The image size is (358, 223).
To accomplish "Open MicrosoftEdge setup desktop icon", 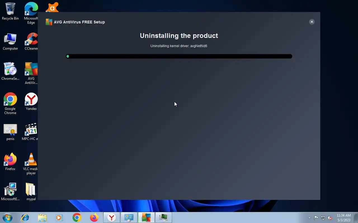I will (10, 192).
